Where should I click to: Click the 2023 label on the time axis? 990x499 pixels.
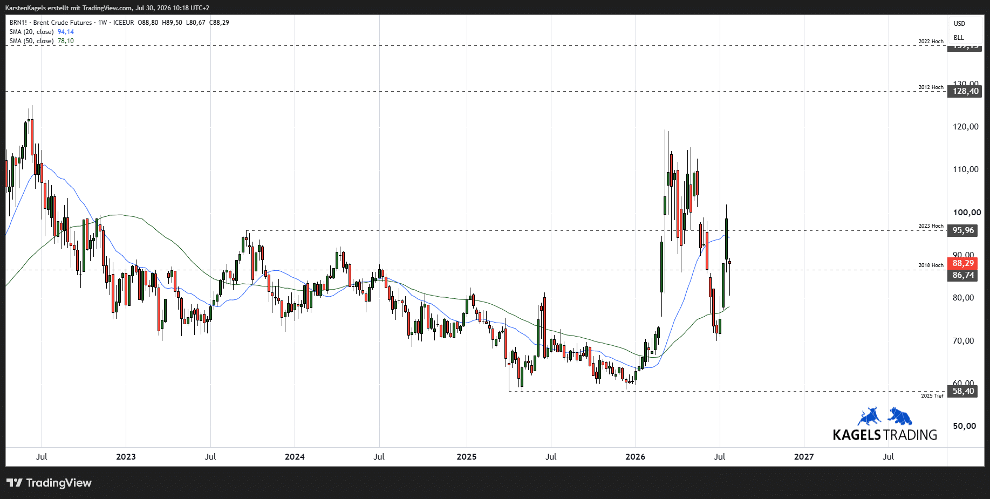126,457
